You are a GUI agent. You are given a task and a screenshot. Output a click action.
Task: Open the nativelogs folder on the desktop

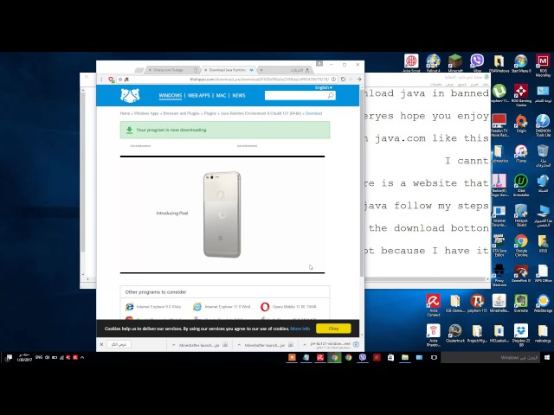click(x=543, y=334)
